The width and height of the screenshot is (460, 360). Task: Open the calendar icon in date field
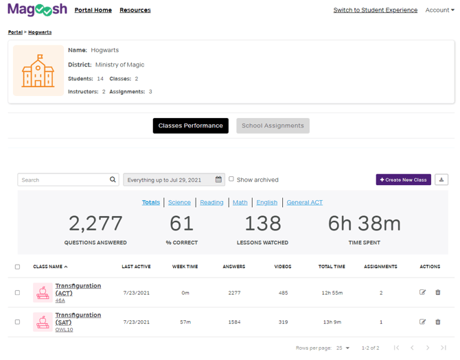[218, 180]
